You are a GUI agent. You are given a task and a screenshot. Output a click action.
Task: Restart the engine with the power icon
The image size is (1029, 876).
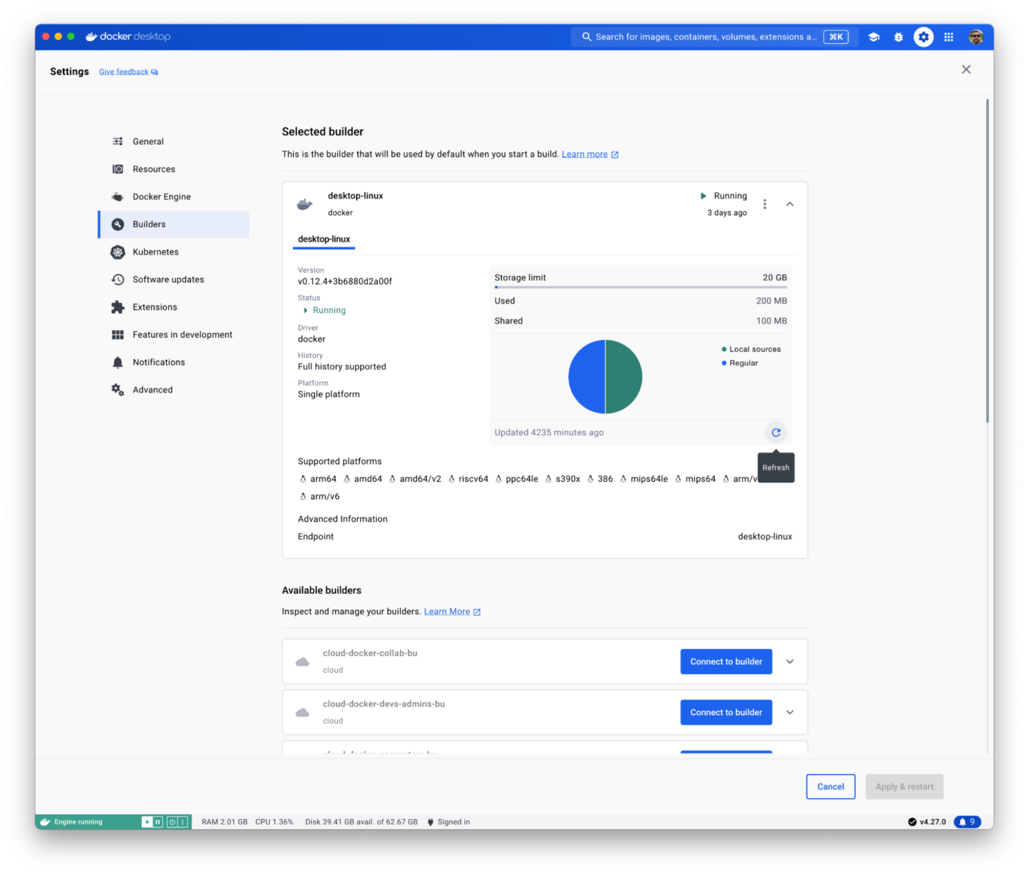tap(172, 821)
